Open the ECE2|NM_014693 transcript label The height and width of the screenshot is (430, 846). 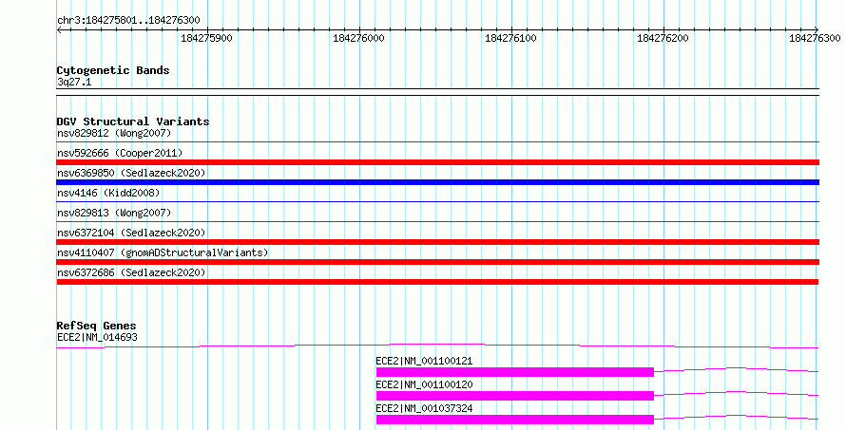97,337
